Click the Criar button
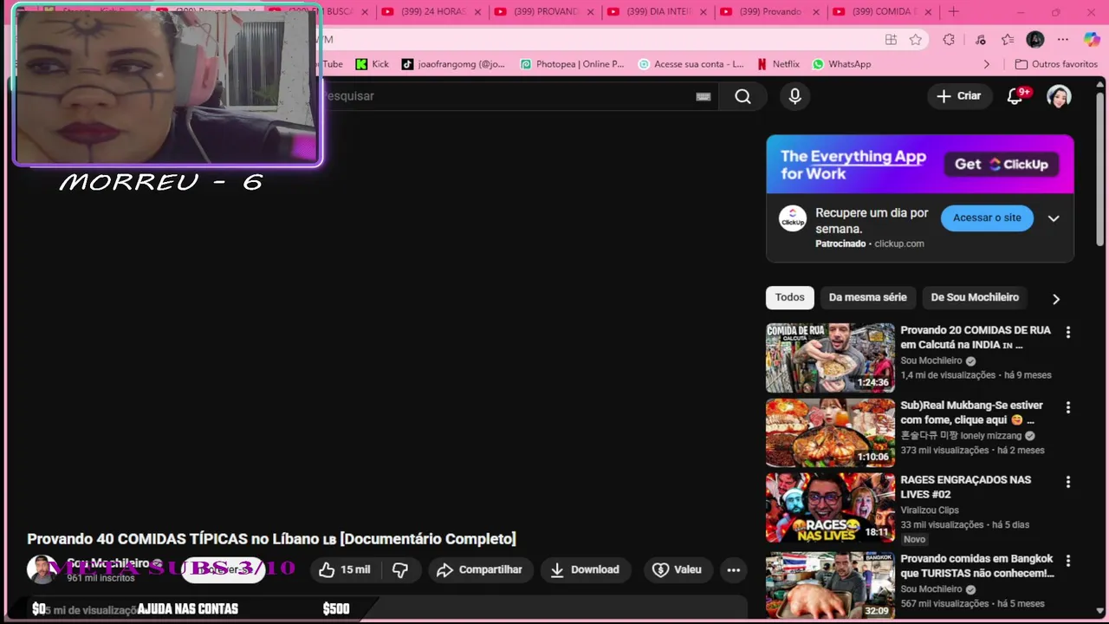The image size is (1109, 624). tap(959, 96)
